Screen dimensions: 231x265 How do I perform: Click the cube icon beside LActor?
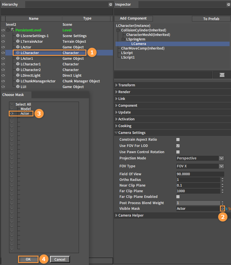pyautogui.click(x=18, y=47)
